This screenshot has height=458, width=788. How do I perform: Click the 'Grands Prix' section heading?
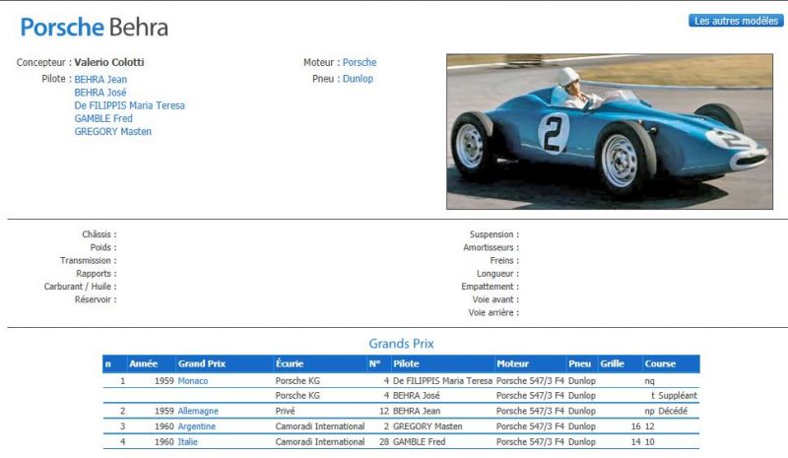[401, 344]
